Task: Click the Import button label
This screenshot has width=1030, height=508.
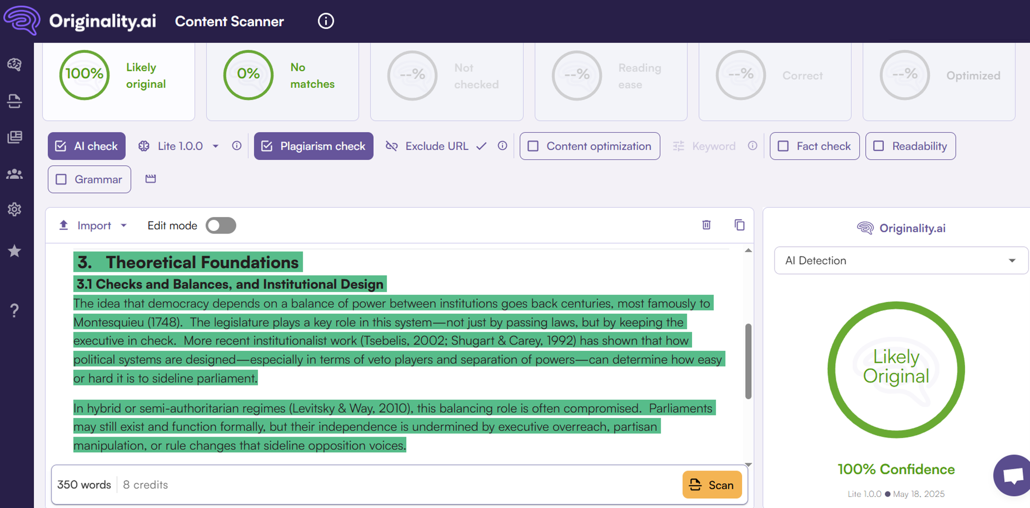Action: pyautogui.click(x=94, y=225)
